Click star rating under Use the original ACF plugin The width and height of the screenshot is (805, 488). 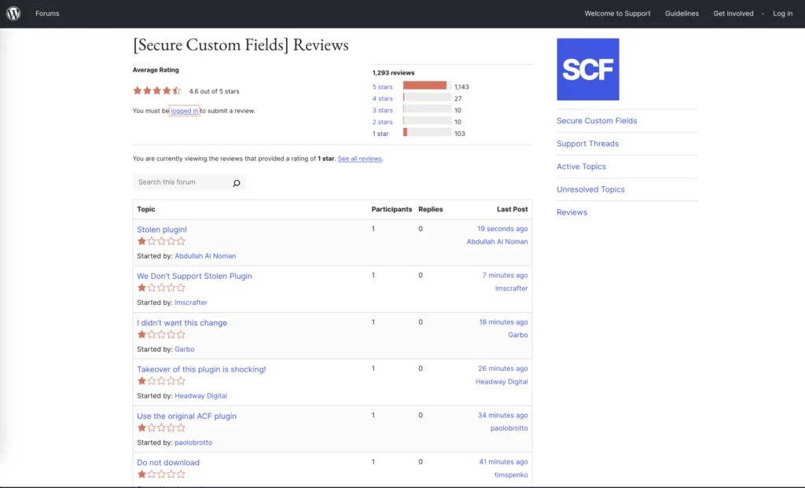tap(161, 428)
